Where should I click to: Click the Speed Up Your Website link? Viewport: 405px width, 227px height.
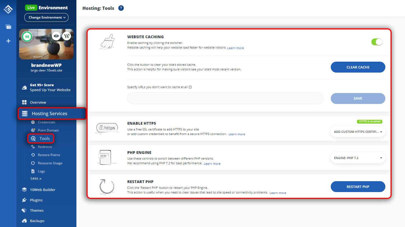point(50,90)
